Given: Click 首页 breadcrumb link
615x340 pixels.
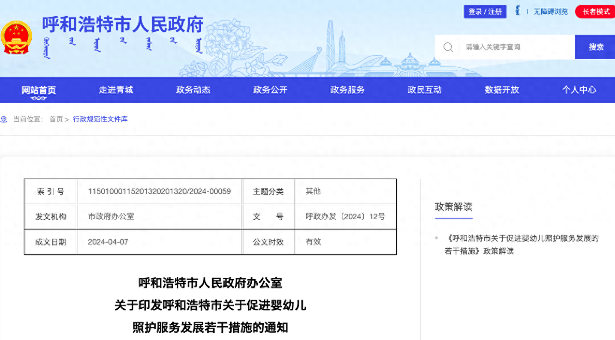Looking at the screenshot, I should tap(56, 119).
